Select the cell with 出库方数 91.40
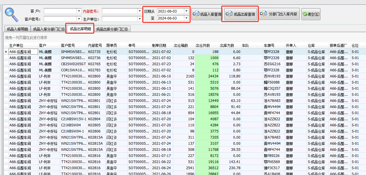Screen dimensions: 366x175 pos(230,107)
